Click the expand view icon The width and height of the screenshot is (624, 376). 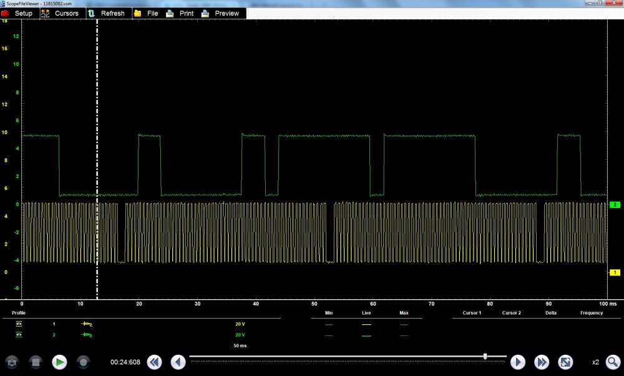tap(565, 362)
